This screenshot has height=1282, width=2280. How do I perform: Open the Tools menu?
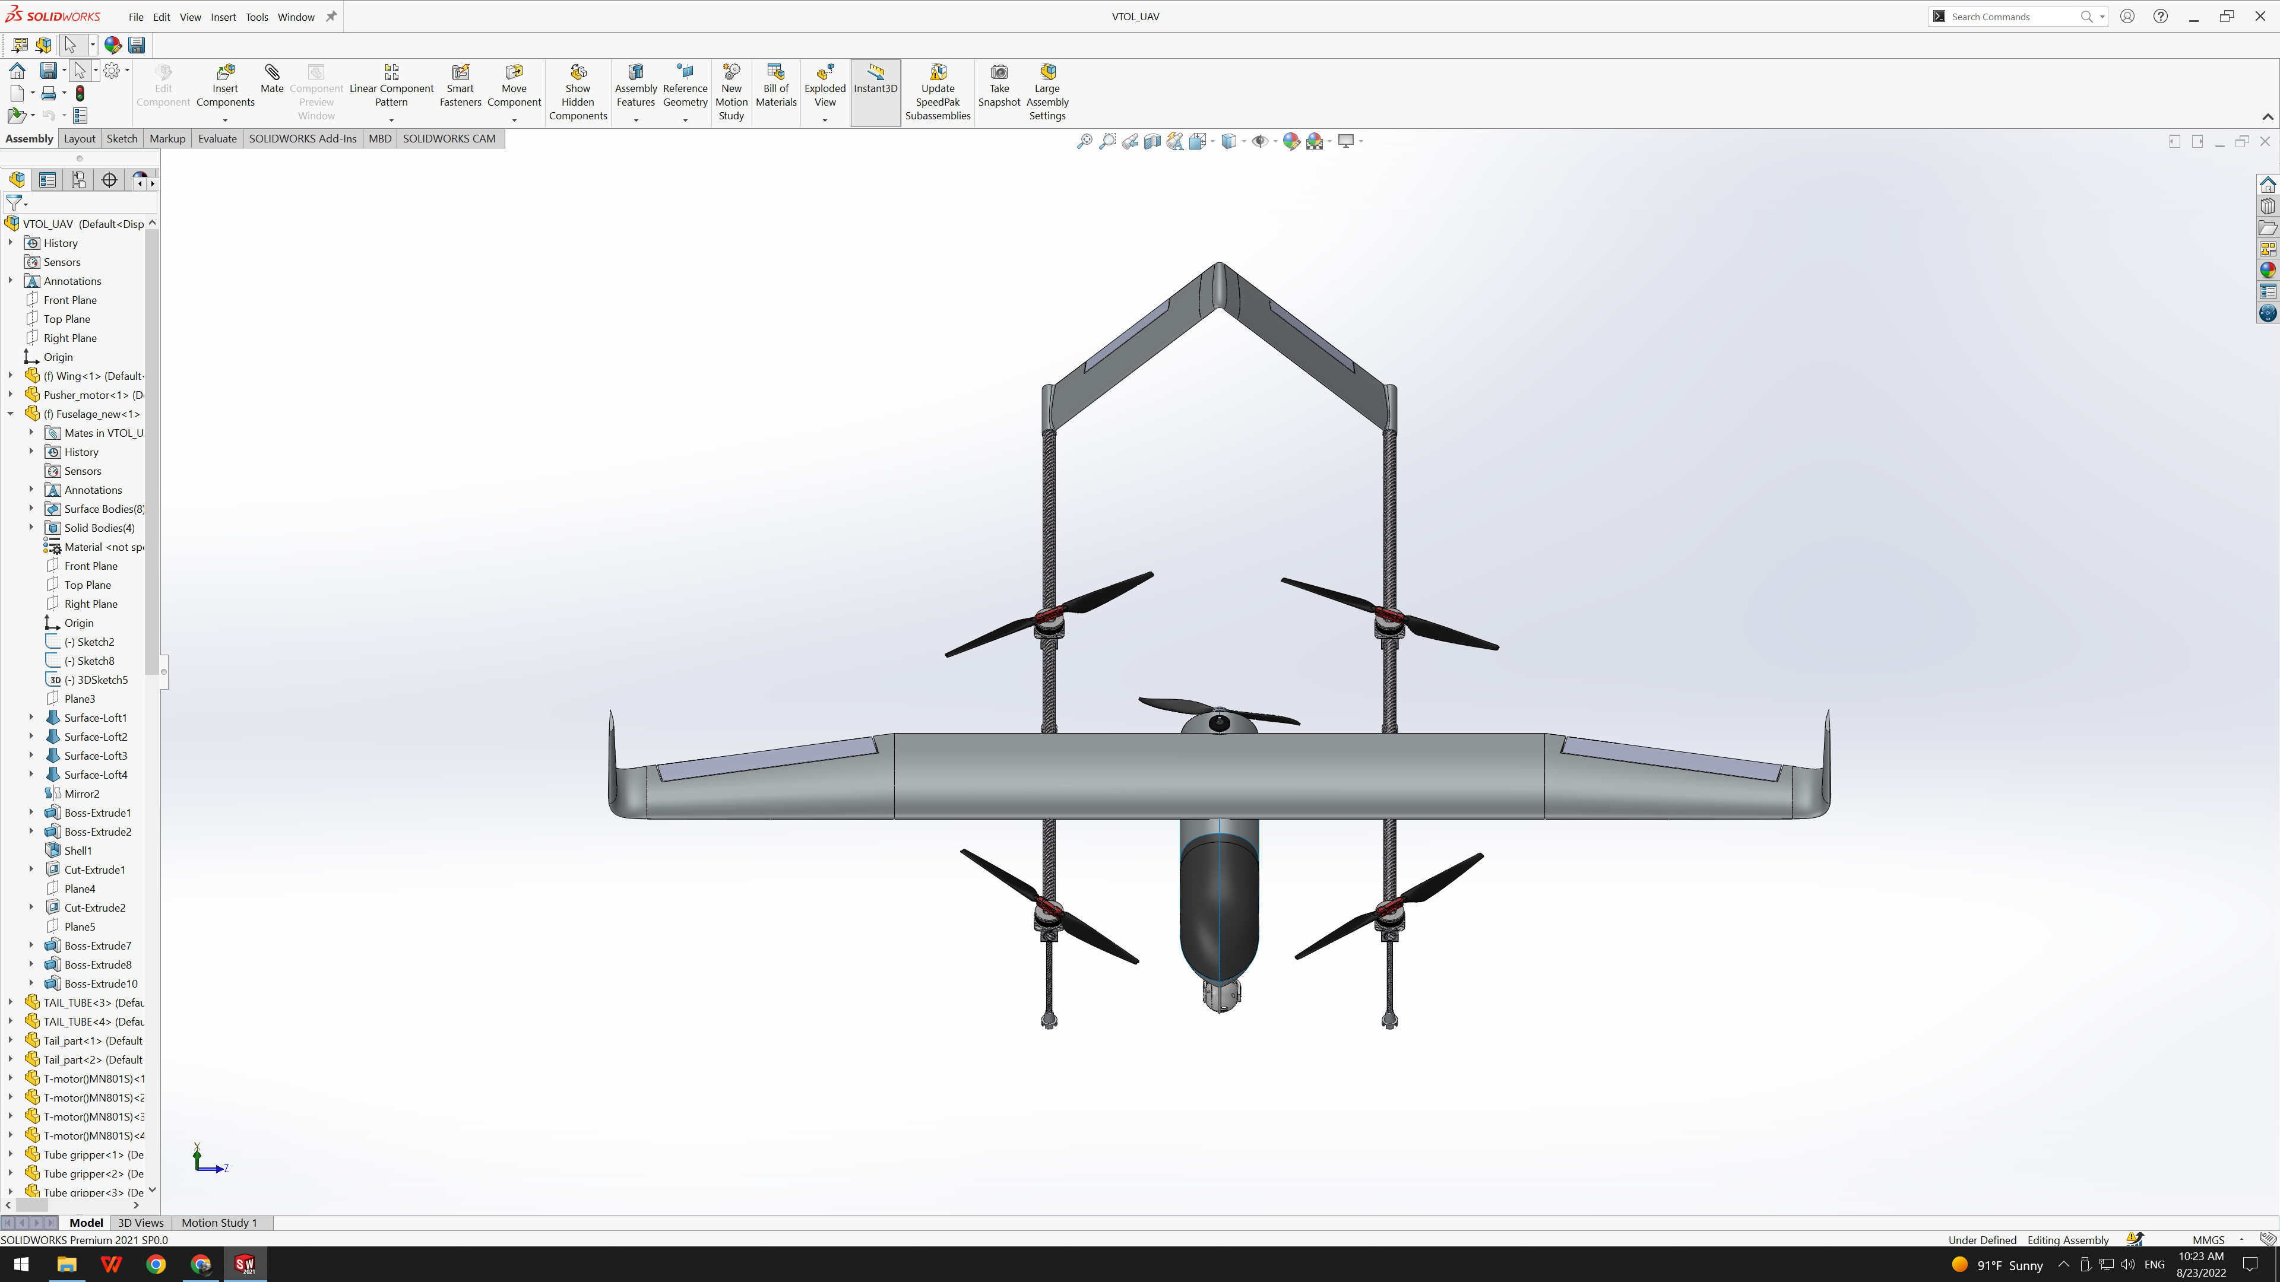[x=256, y=17]
